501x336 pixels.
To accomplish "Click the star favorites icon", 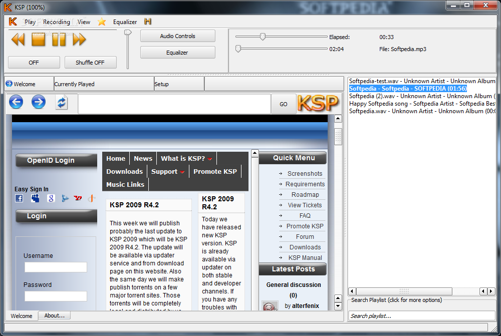I will coord(102,22).
